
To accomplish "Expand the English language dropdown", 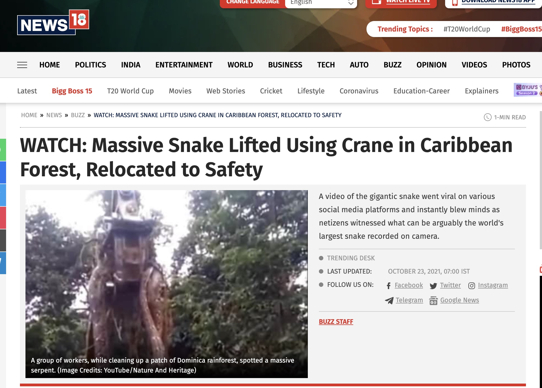I will coord(321,3).
